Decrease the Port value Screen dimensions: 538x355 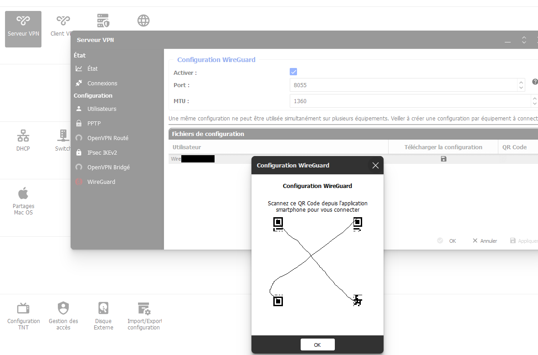point(521,88)
